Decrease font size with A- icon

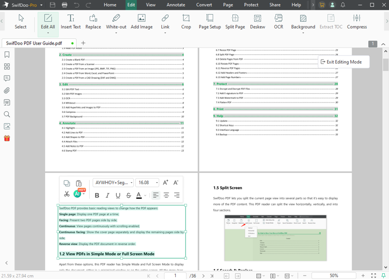[x=176, y=183]
